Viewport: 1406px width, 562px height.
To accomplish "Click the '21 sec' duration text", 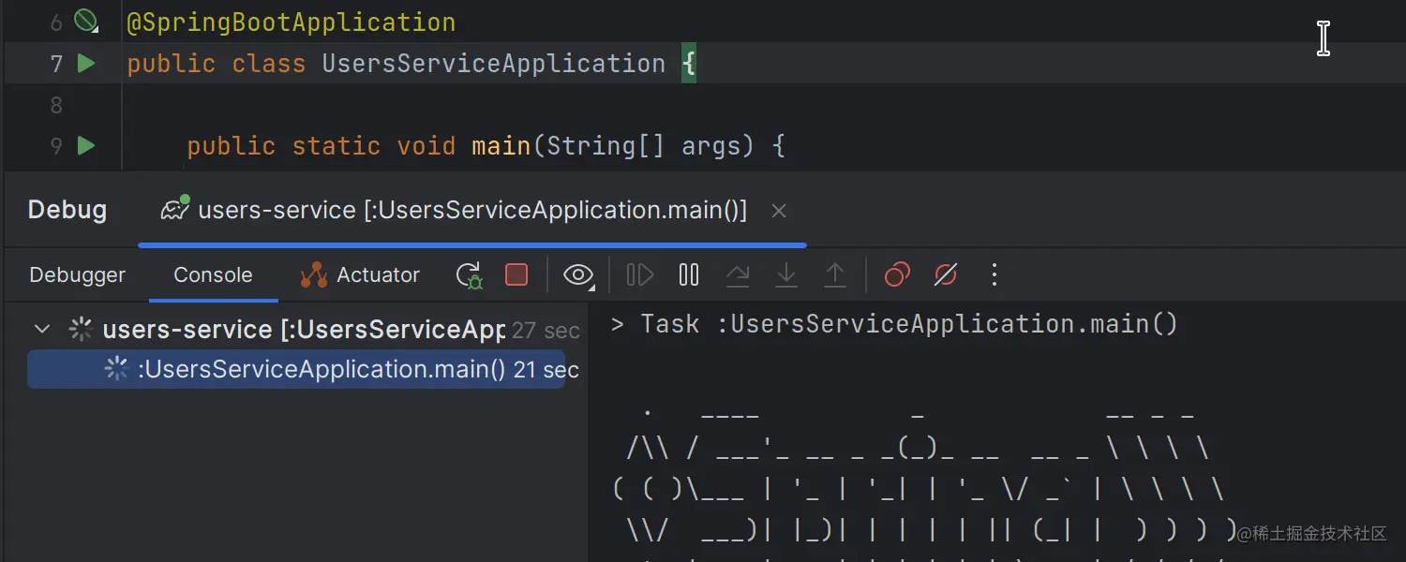I will point(546,370).
